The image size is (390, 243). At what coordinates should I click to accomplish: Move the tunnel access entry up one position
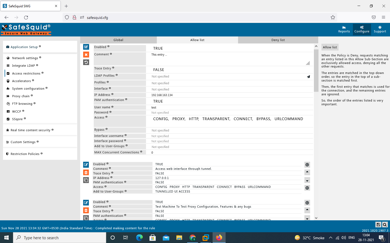(x=307, y=172)
